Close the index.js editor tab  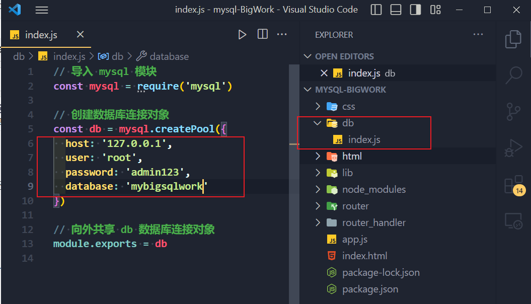tap(80, 34)
